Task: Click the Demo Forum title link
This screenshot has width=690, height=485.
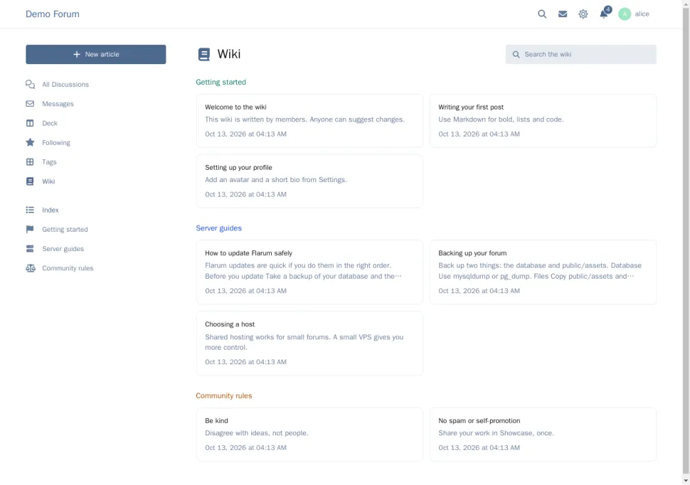Action: coord(52,14)
